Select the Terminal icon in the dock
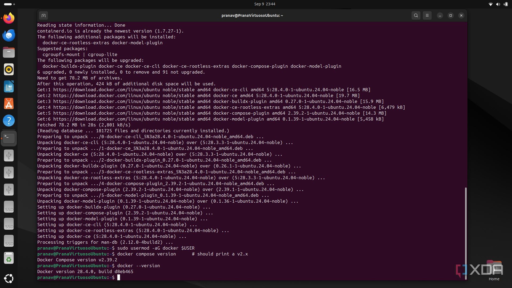 coord(9,138)
